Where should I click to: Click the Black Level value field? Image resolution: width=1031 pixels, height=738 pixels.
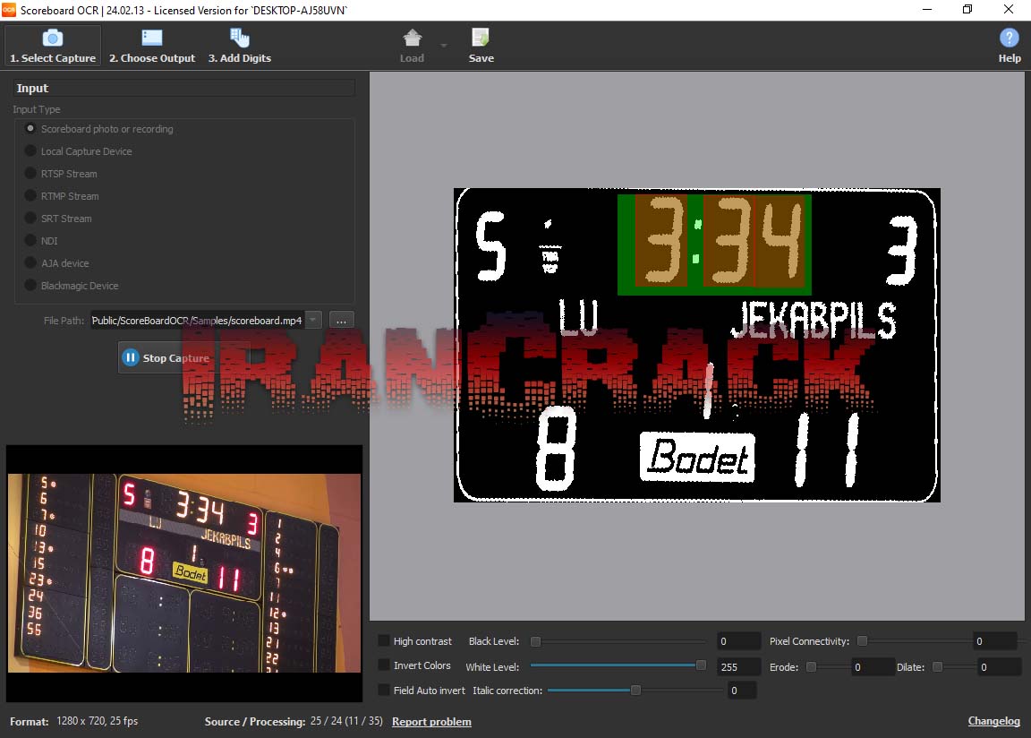coord(737,640)
